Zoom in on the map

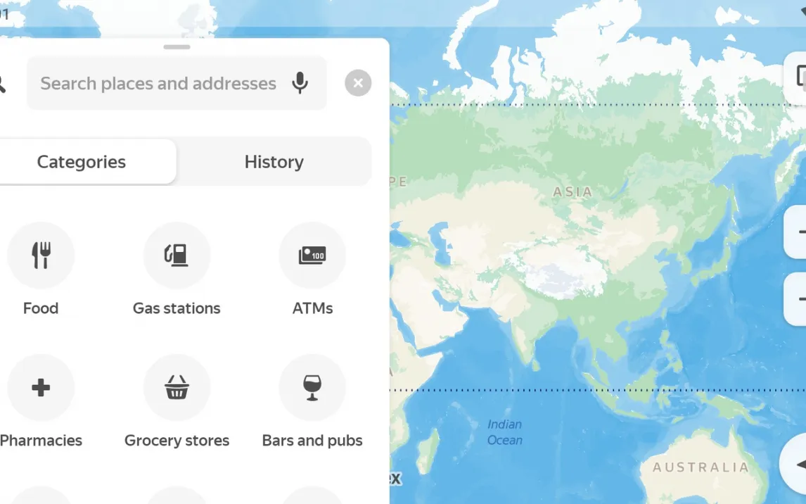tap(798, 232)
